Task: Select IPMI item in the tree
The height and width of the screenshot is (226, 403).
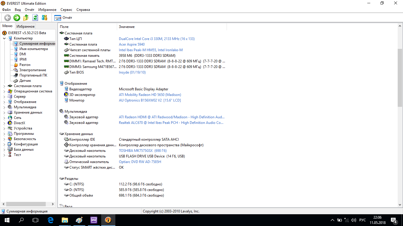Action: 23,59
